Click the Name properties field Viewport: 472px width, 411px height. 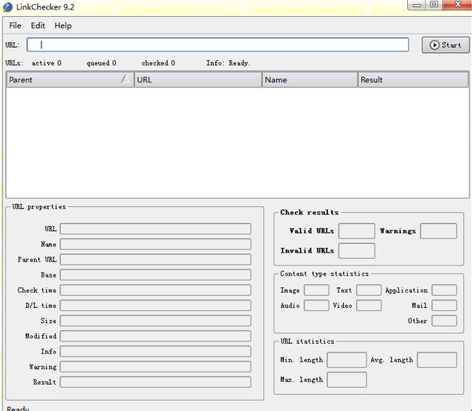[x=155, y=244]
